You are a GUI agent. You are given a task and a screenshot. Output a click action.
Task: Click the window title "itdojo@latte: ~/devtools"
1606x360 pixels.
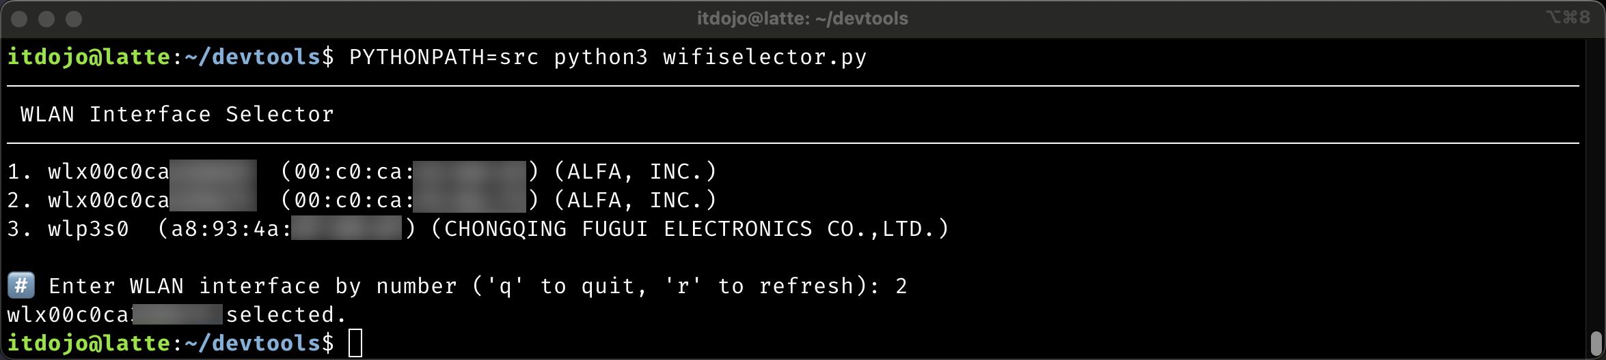pos(802,18)
